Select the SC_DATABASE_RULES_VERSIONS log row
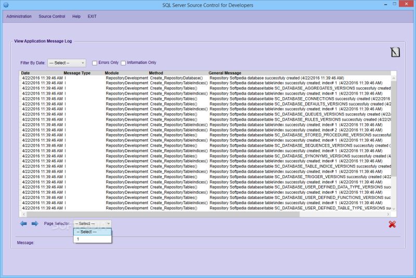Image resolution: width=416 pixels, height=278 pixels. tap(206, 120)
